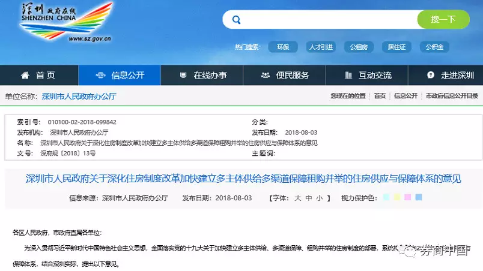The height and width of the screenshot is (271, 483).
Task: Click the house icon beside 首页
Action: tap(25, 75)
